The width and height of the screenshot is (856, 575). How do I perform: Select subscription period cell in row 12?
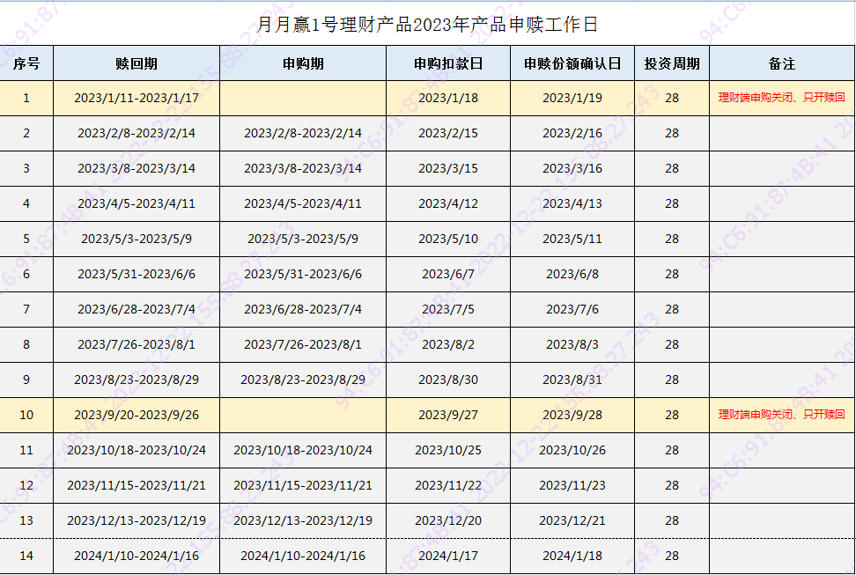tap(303, 485)
